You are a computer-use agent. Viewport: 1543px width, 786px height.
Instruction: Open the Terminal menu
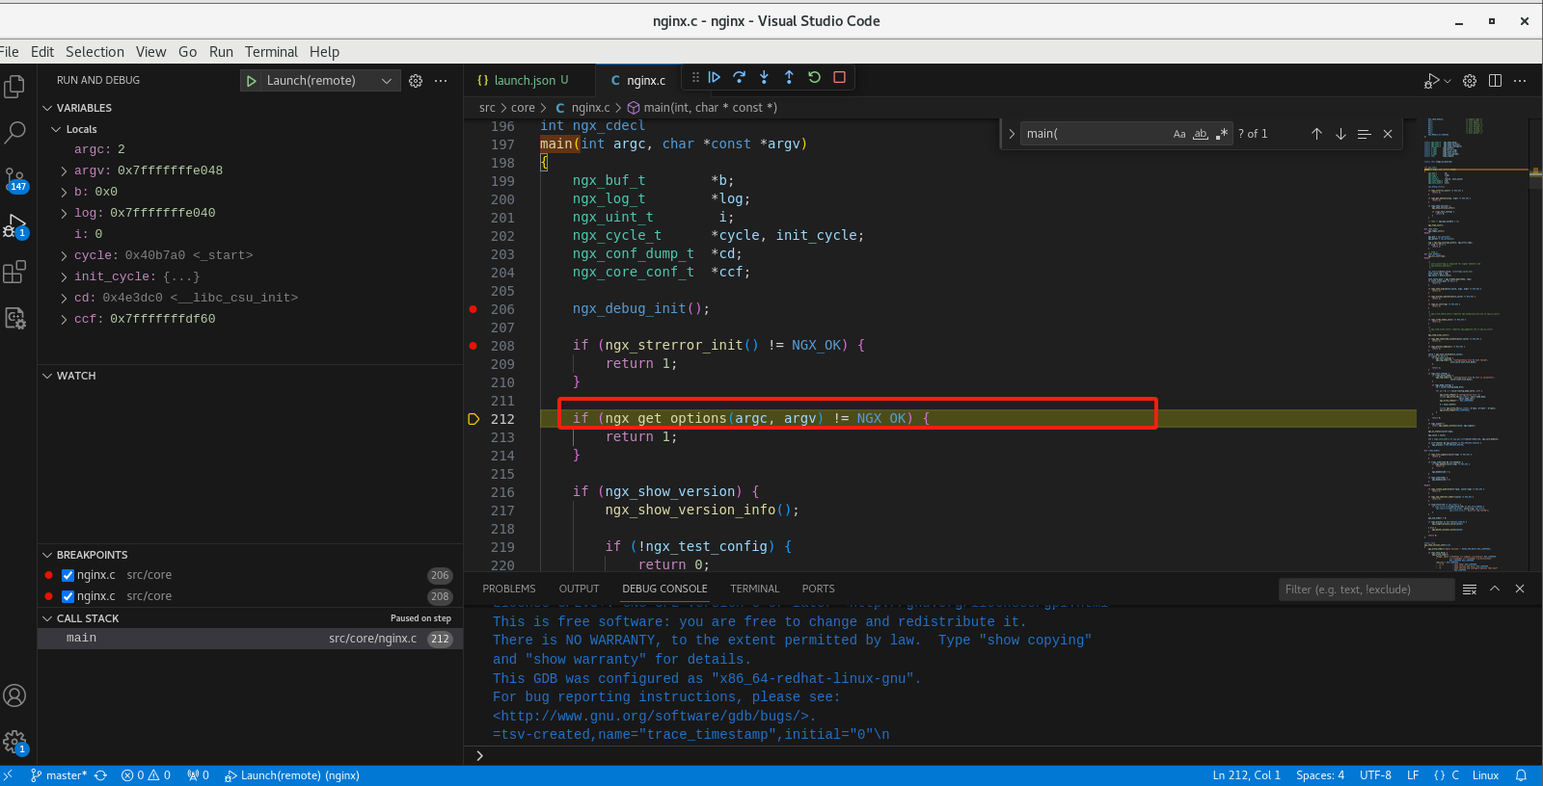click(271, 52)
